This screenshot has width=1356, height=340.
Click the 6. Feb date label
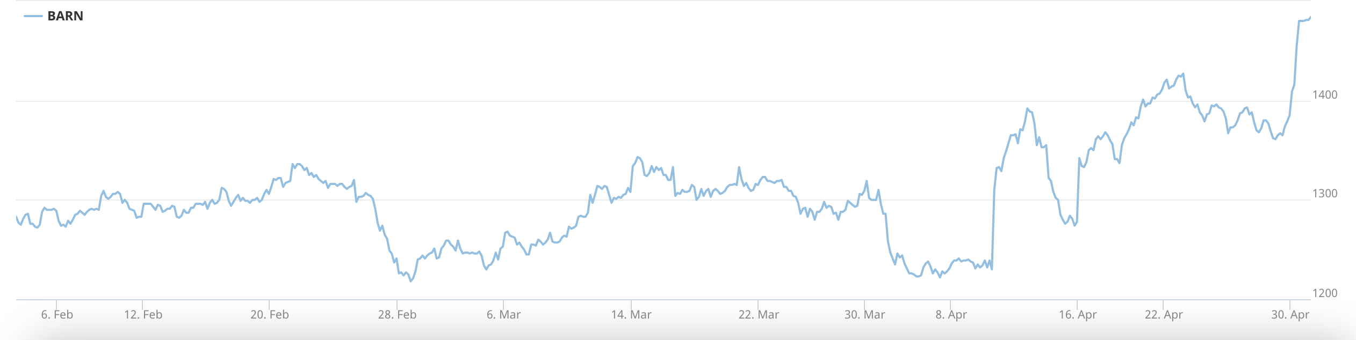(57, 315)
